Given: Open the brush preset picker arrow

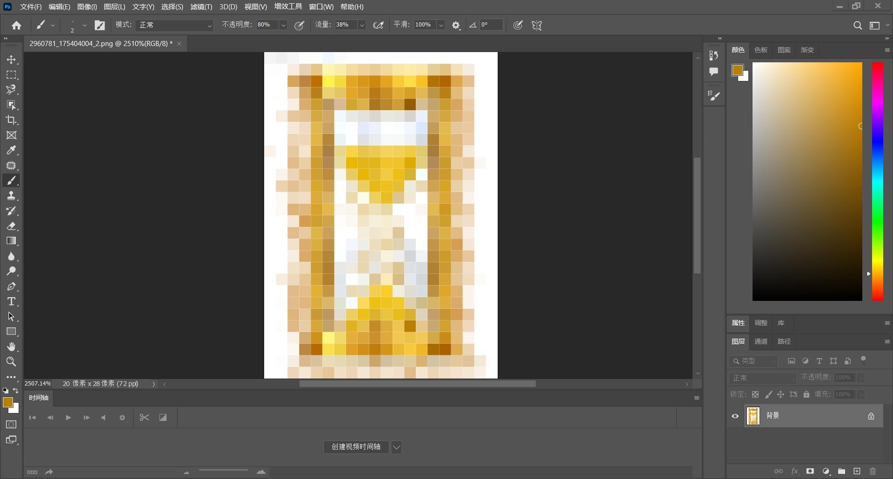Looking at the screenshot, I should 84,25.
